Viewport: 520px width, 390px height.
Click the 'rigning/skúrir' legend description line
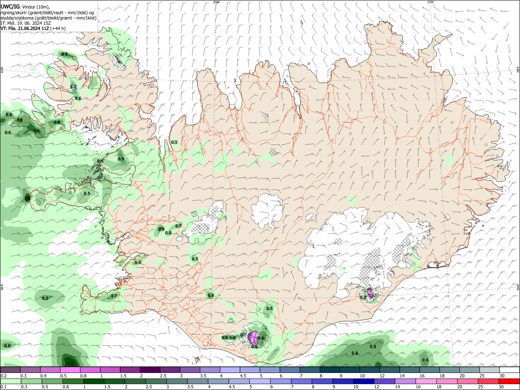coord(47,13)
